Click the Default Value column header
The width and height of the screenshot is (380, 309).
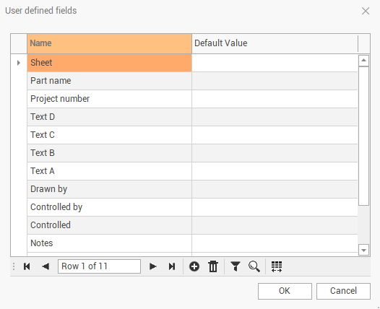275,43
